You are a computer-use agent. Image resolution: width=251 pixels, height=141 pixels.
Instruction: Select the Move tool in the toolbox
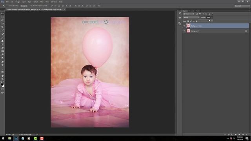pos(2,13)
